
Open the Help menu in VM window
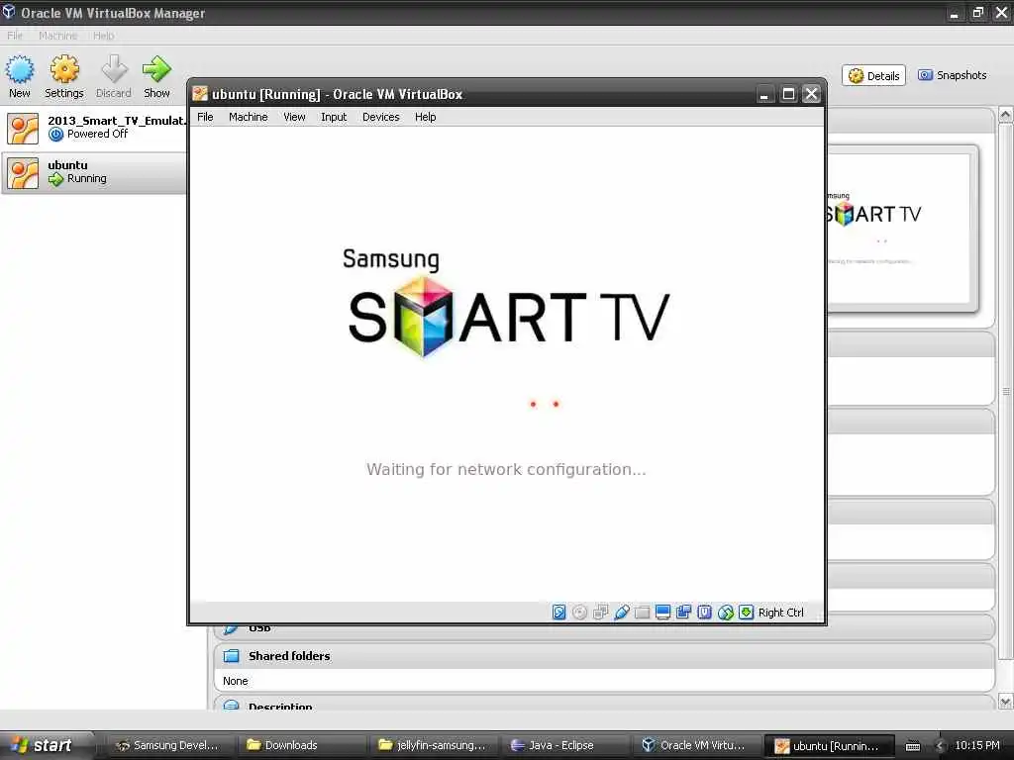point(426,117)
